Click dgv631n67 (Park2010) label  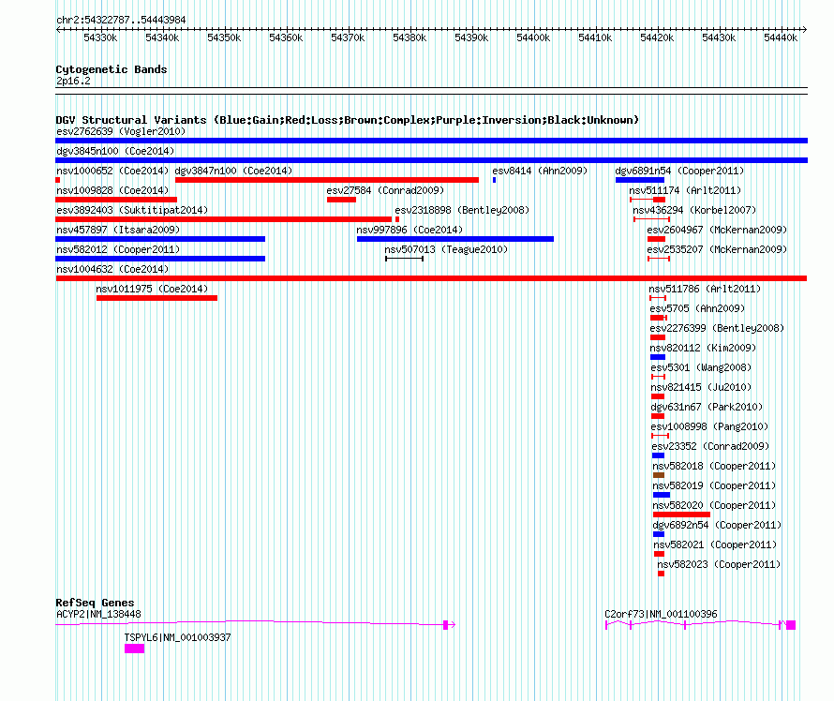pos(707,407)
